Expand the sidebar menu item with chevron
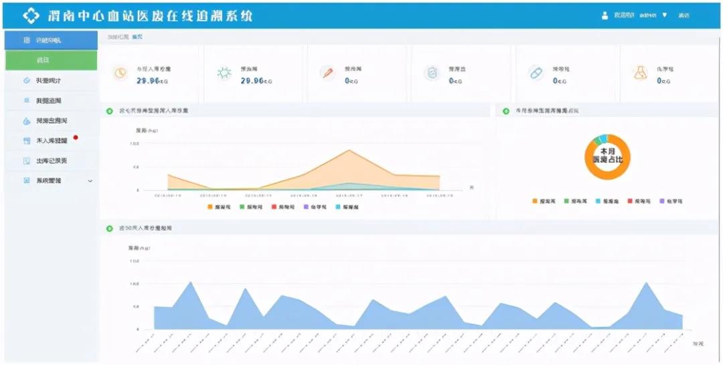723x365 pixels. click(90, 180)
